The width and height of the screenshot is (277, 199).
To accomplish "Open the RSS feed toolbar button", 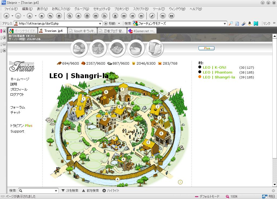I will click(104, 16).
